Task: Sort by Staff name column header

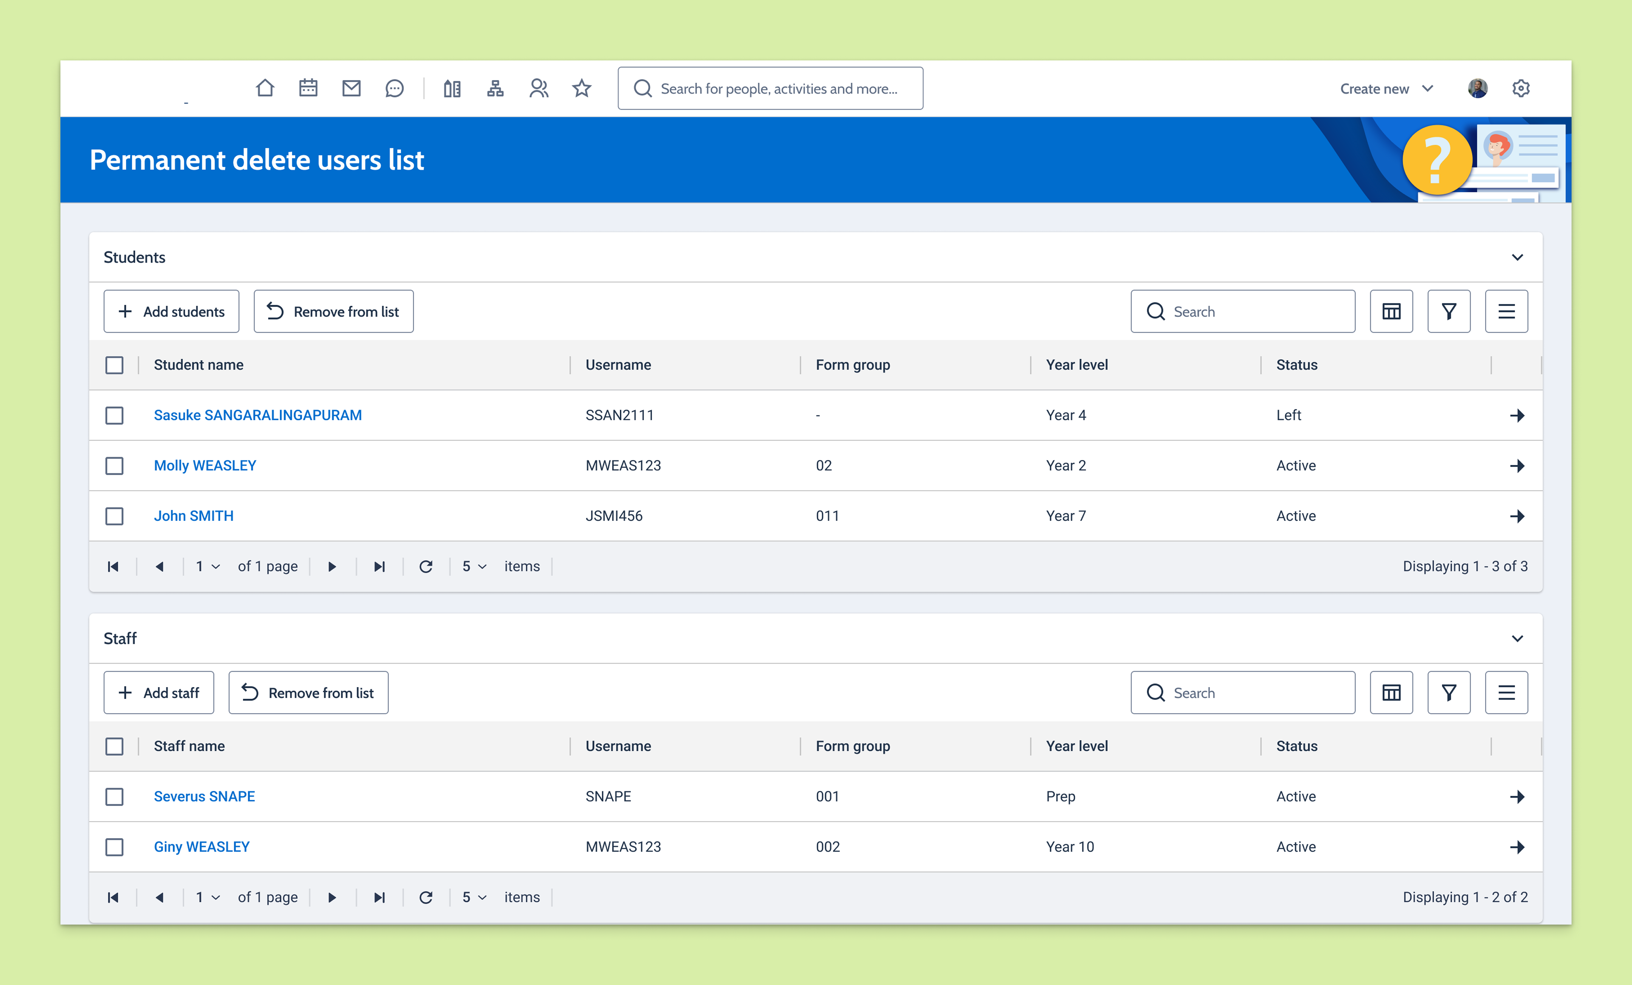Action: pos(189,746)
